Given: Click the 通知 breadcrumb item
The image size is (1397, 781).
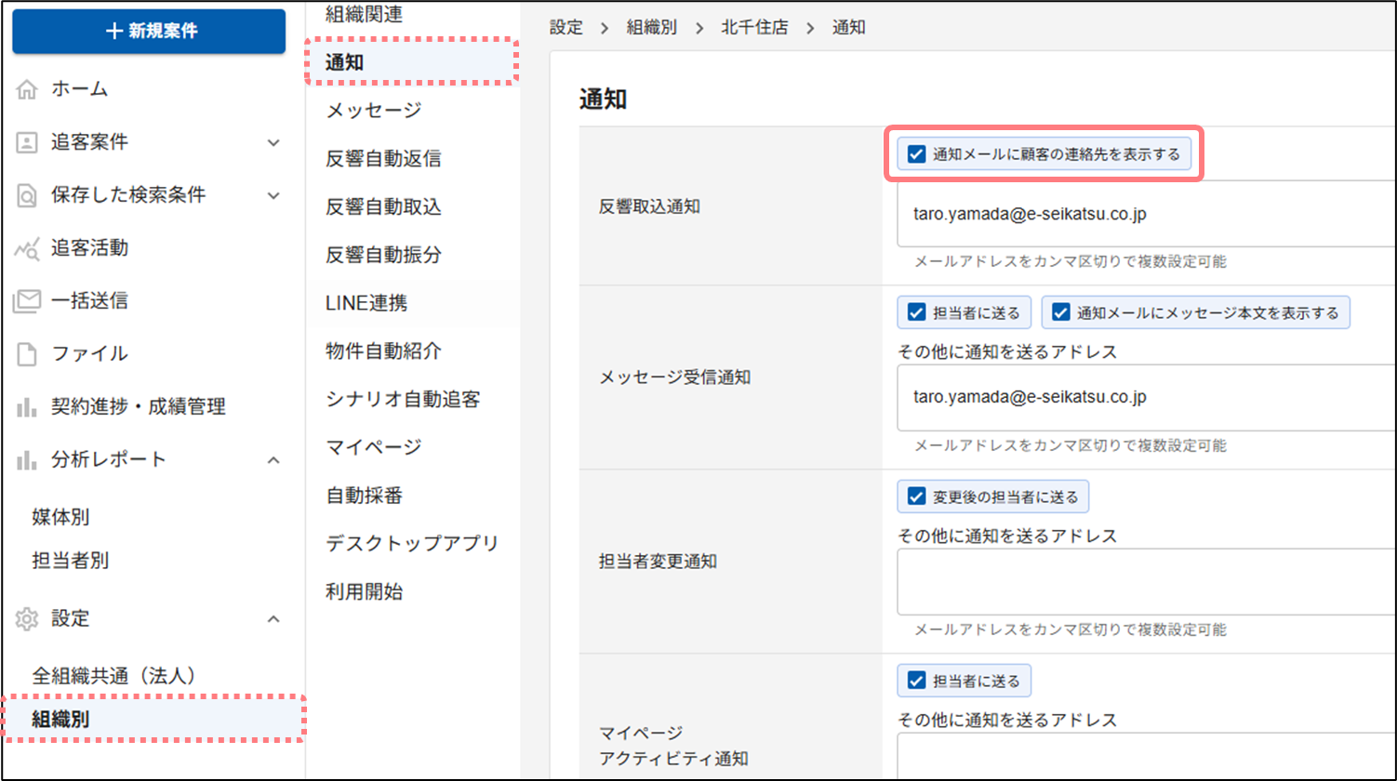Looking at the screenshot, I should point(848,28).
